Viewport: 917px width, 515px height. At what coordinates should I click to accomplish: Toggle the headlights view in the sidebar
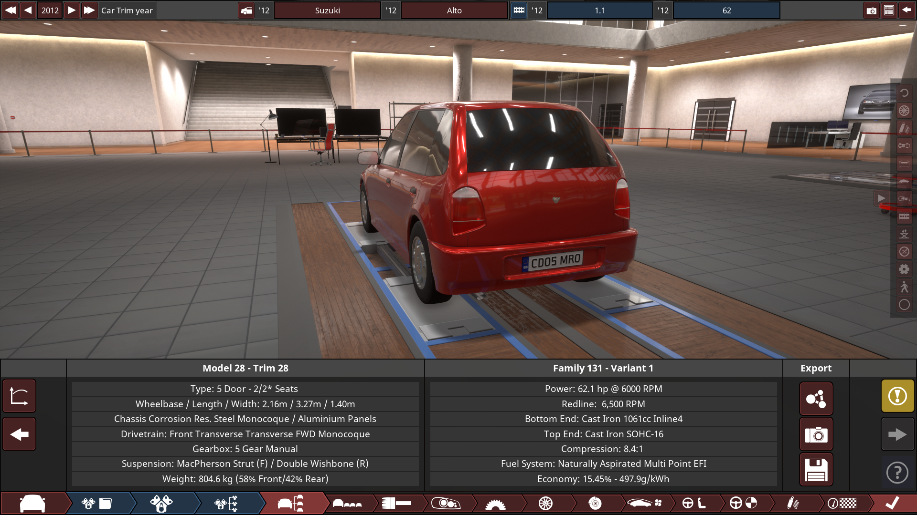[x=904, y=199]
